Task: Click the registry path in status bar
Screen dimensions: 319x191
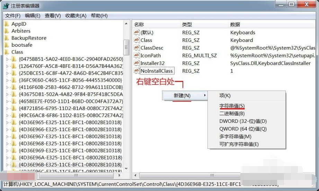Action: click(x=141, y=184)
